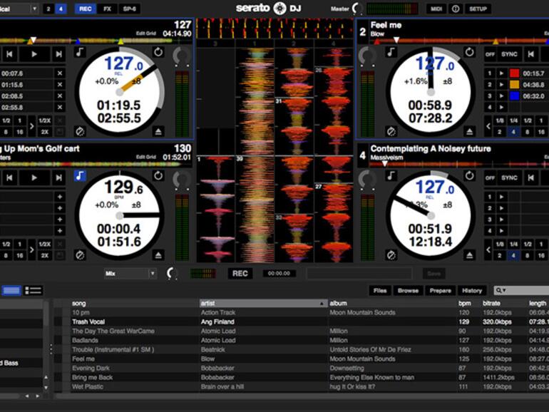Viewport: 549px width, 412px height.
Task: Open the Mix recording source dropdown
Action: click(x=130, y=273)
